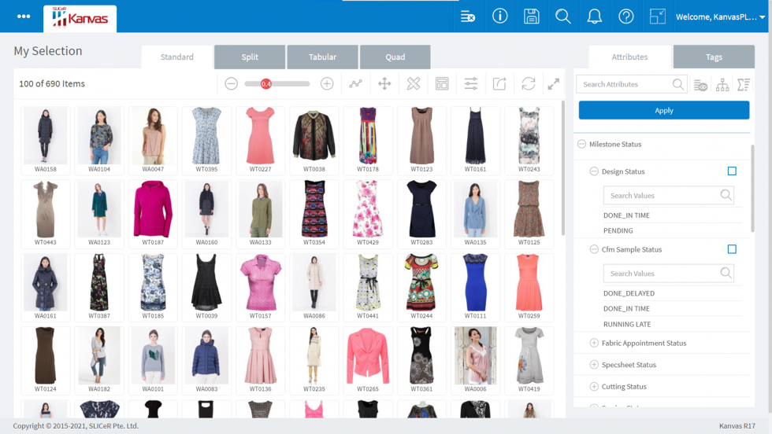Expand Fabric Appointment Status

[594, 343]
